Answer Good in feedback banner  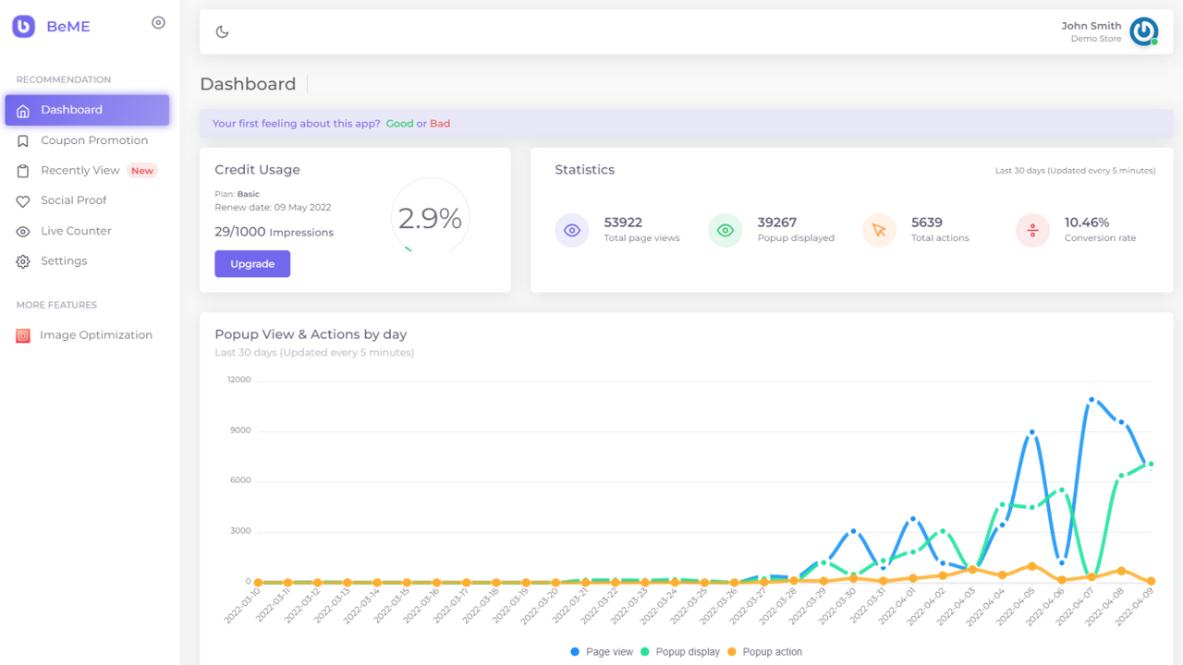click(x=399, y=124)
